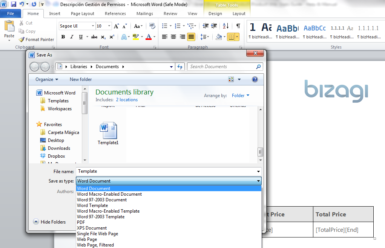Click the Refresh icon beside address bar
Image resolution: width=385 pixels, height=248 pixels.
coord(180,67)
